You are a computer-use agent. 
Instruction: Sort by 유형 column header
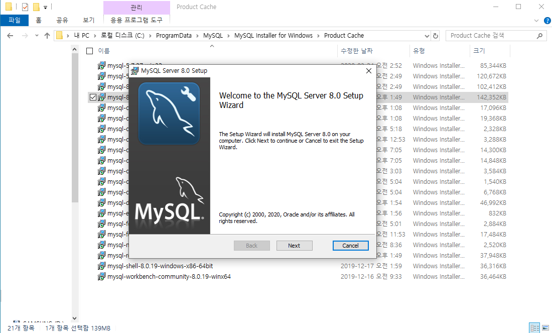pyautogui.click(x=419, y=51)
